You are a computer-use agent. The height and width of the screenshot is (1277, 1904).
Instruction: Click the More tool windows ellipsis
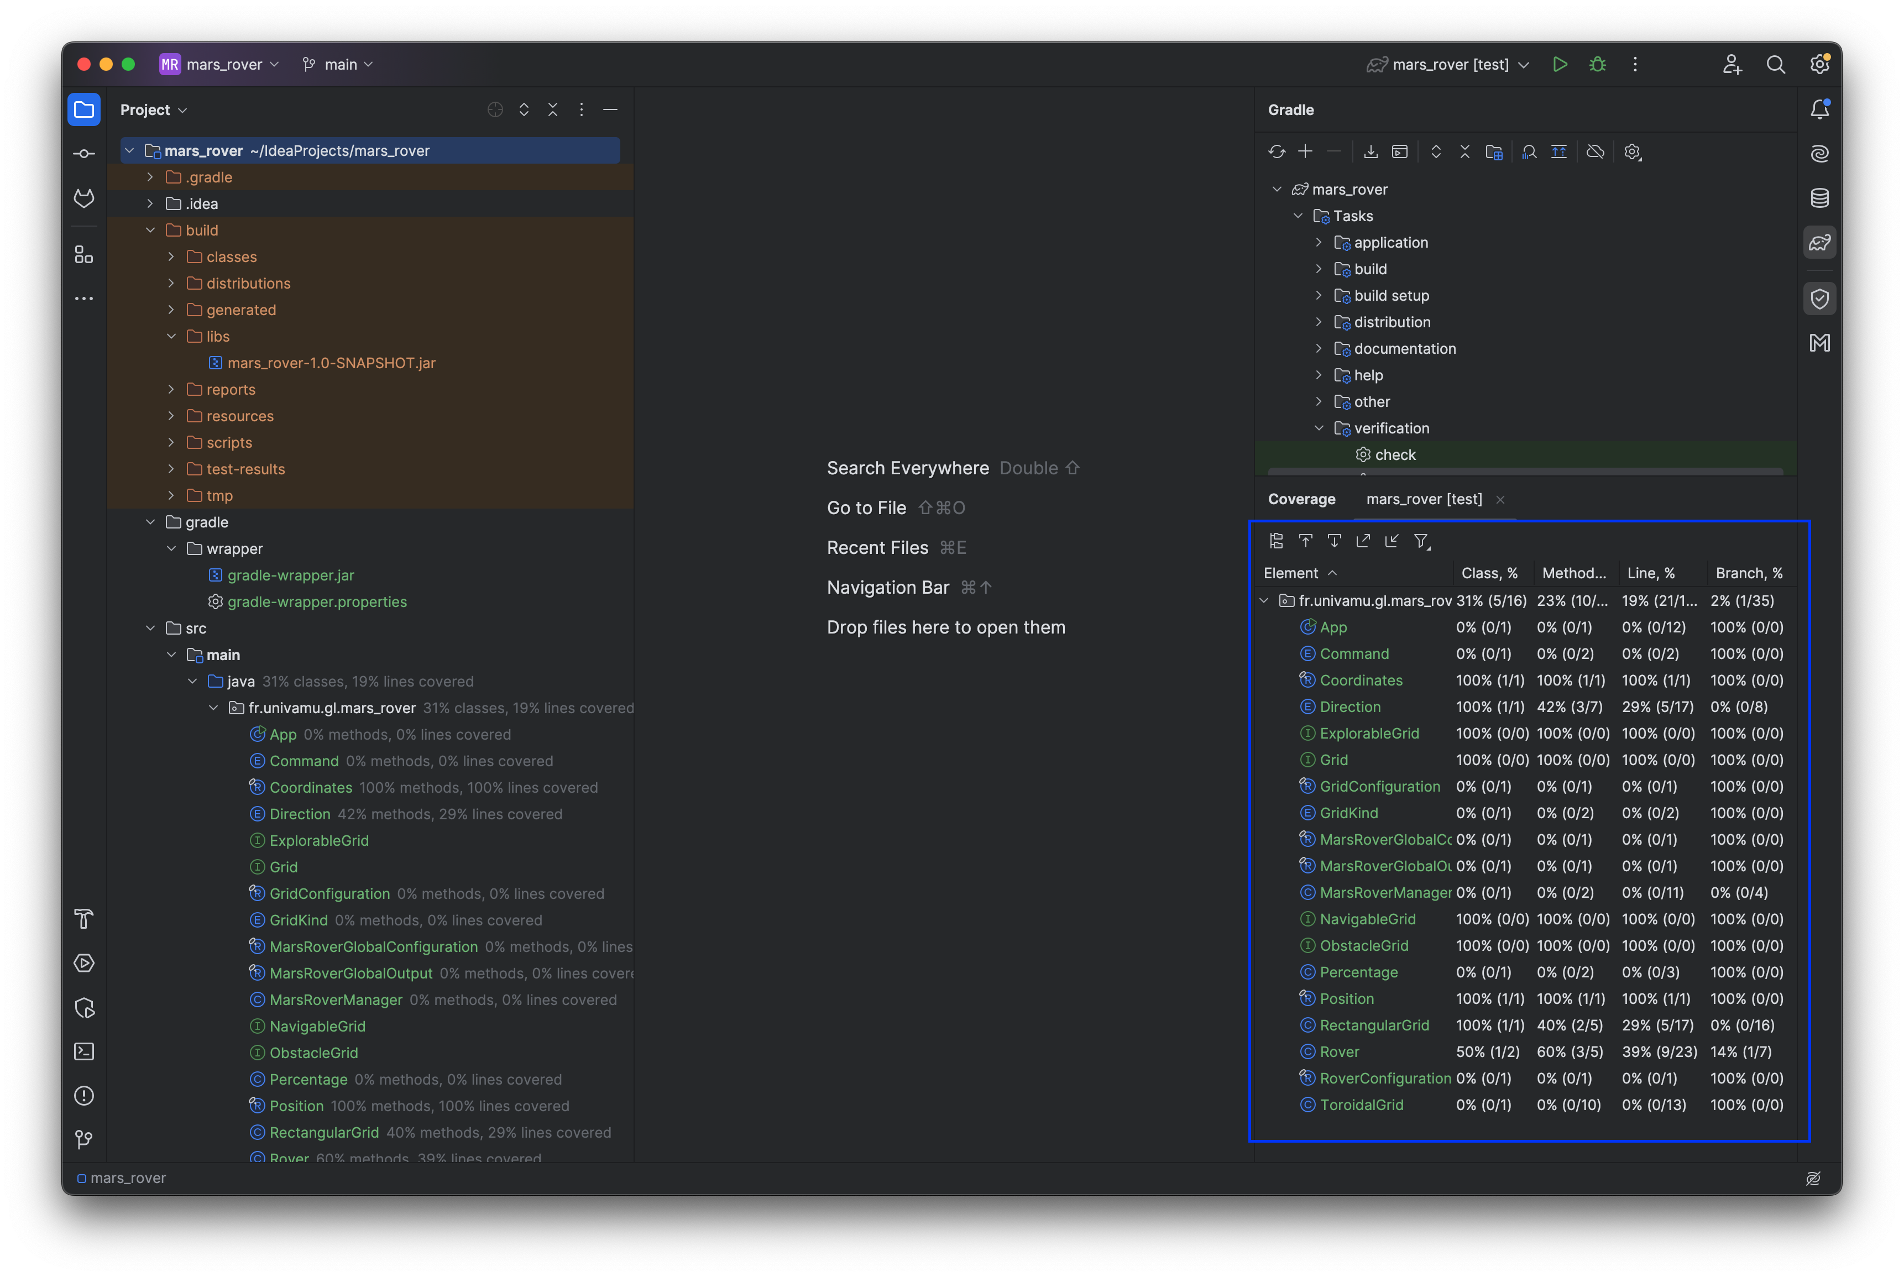[x=84, y=299]
